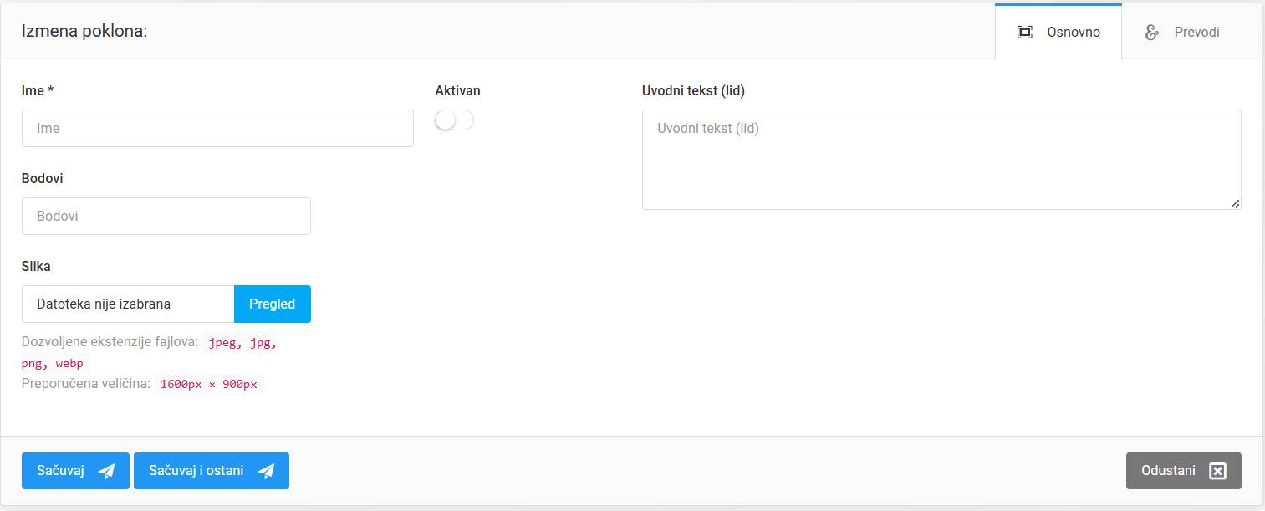The image size is (1265, 511).
Task: Click the ampersand icon on the Prevodi tab
Action: point(1152,33)
